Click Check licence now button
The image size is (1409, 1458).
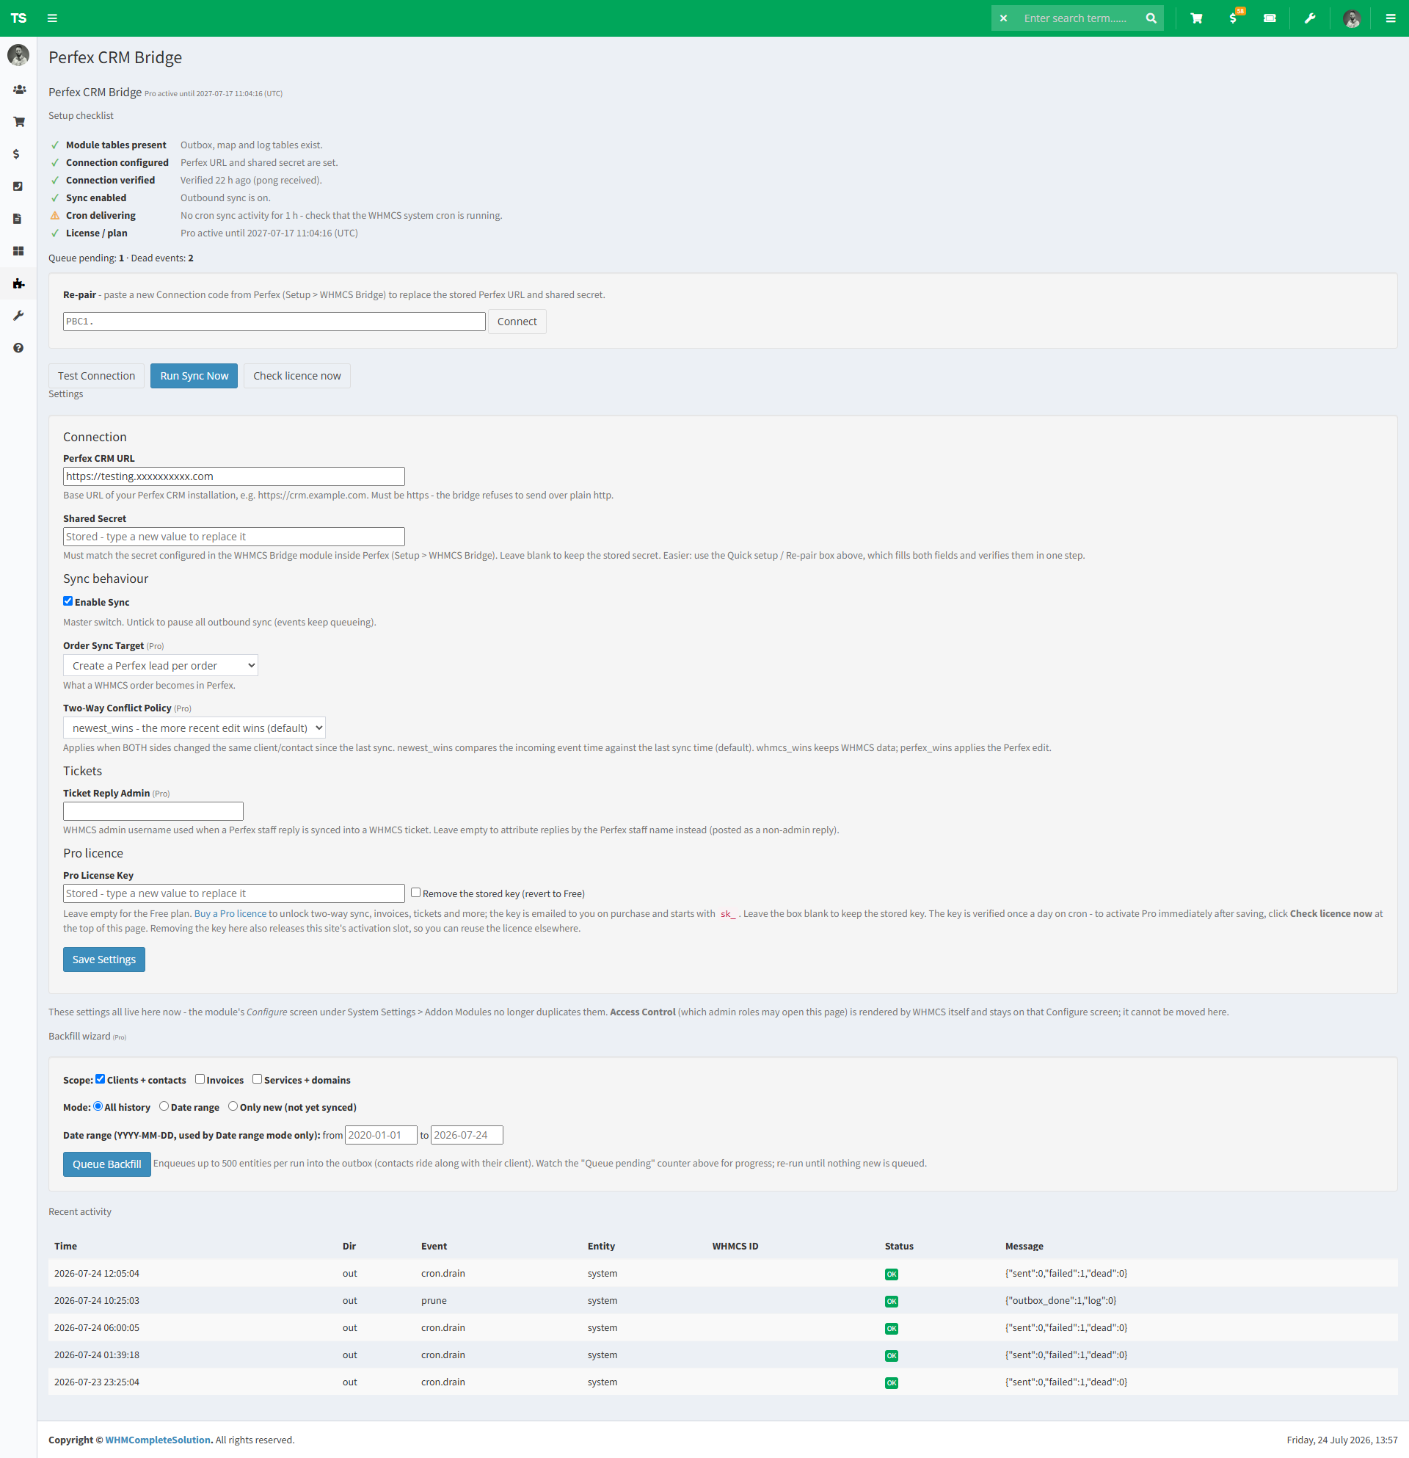tap(296, 376)
